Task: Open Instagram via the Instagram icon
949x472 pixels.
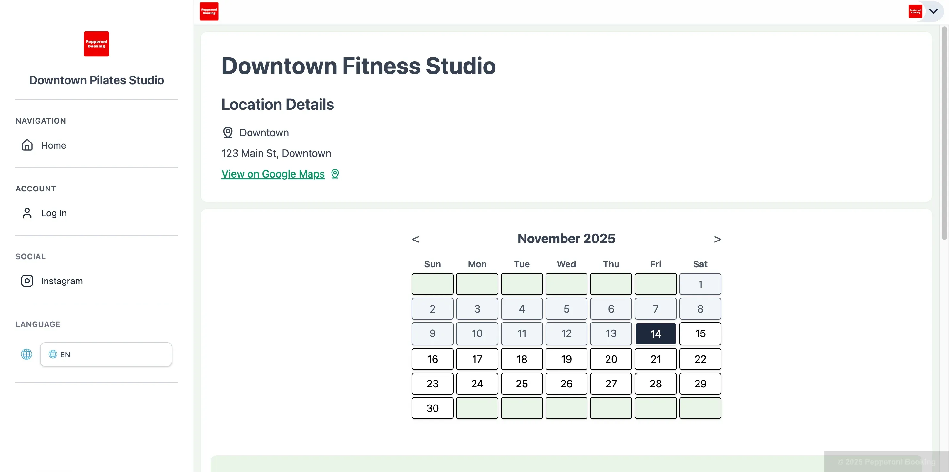Action: pyautogui.click(x=26, y=281)
